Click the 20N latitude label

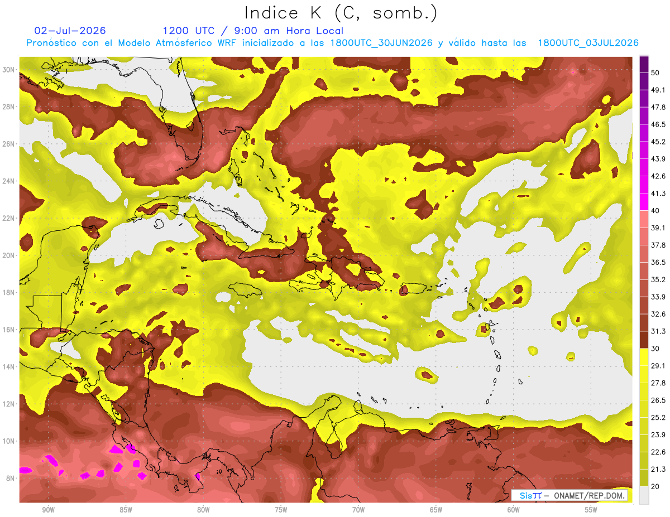[x=9, y=255]
